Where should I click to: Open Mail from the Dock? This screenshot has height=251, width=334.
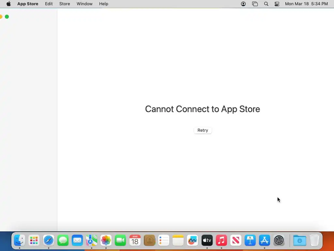click(x=77, y=240)
